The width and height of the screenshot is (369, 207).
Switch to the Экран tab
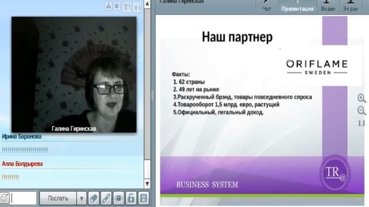[351, 6]
